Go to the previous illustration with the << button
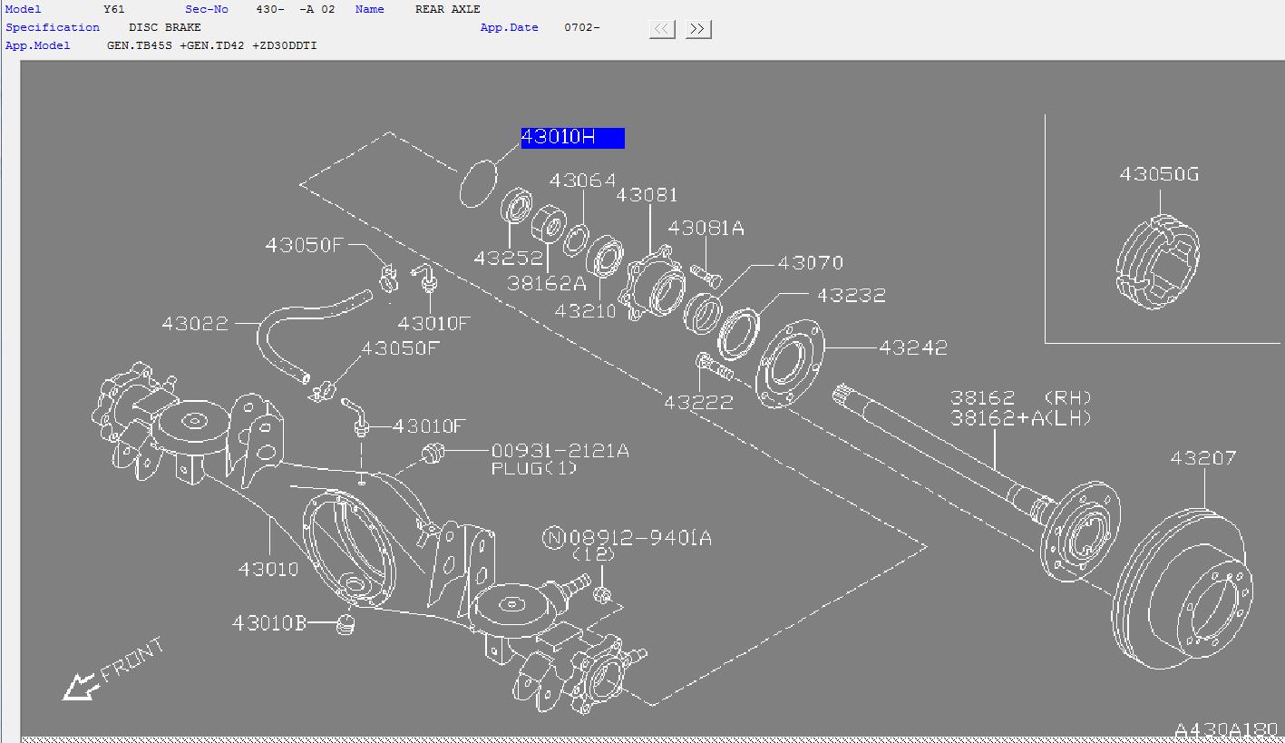 point(662,29)
